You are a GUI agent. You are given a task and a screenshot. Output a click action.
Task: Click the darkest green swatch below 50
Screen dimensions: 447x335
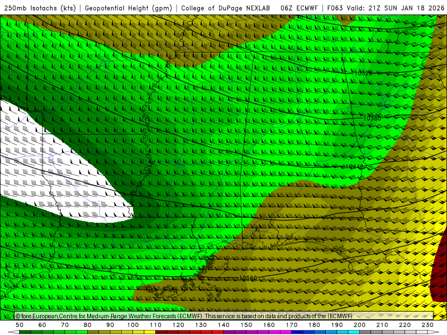tap(25, 332)
